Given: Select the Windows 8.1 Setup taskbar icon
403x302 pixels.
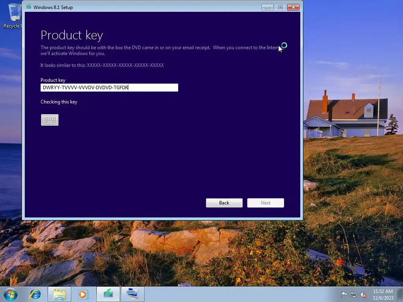Looking at the screenshot, I should pos(108,294).
